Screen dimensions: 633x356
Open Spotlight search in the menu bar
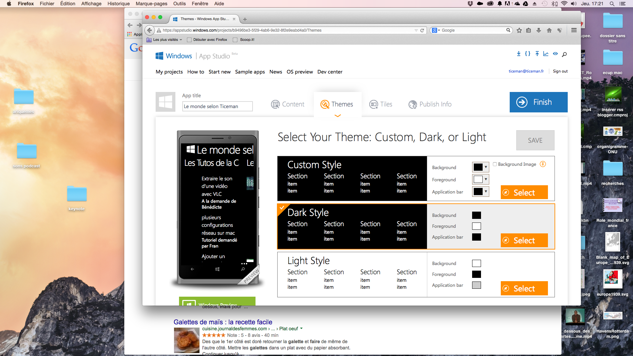tap(612, 4)
